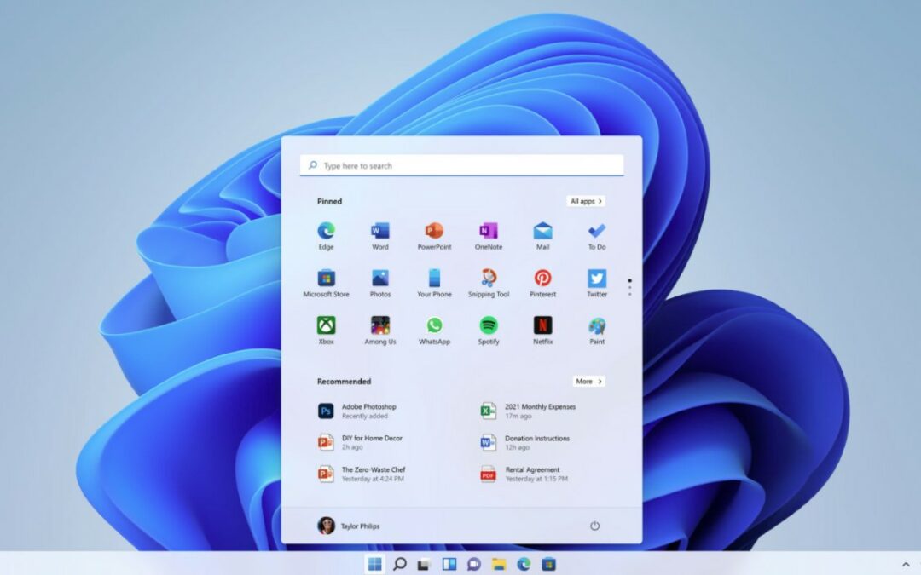
Task: Launch Microsoft To Do
Action: click(596, 231)
